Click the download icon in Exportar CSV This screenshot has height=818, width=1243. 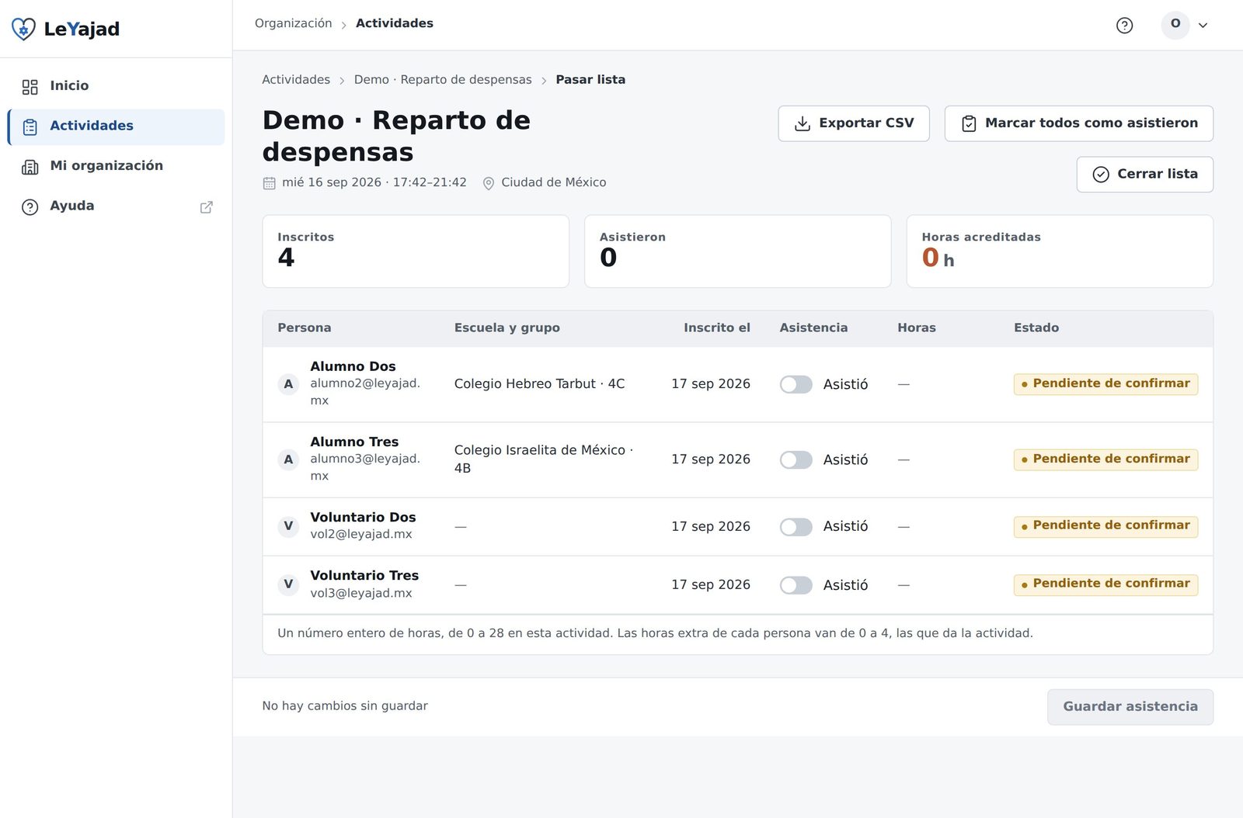(803, 124)
